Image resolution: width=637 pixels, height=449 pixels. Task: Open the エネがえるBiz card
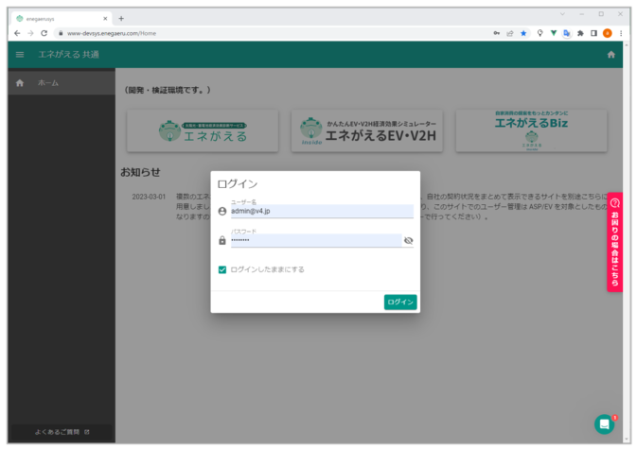click(x=531, y=131)
